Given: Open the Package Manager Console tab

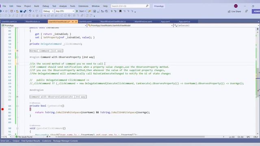Looking at the screenshot, I should pos(65,141).
